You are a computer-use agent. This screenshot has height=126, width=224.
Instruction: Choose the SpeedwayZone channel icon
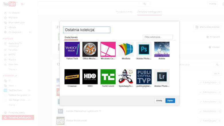click(x=126, y=77)
